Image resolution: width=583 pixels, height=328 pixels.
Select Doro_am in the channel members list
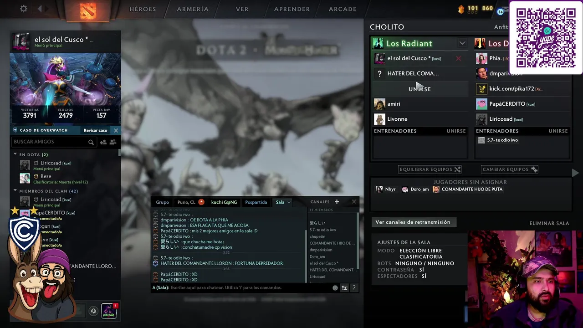(x=317, y=256)
